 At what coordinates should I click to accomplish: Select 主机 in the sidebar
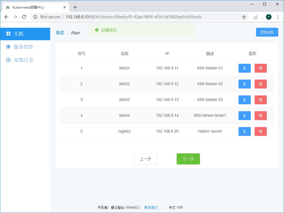coord(25,34)
